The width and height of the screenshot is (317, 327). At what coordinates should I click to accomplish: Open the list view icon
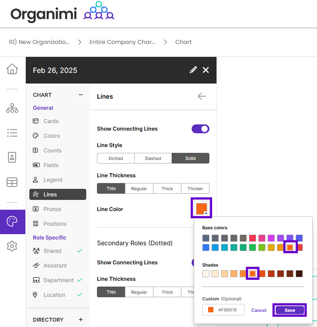point(12,132)
